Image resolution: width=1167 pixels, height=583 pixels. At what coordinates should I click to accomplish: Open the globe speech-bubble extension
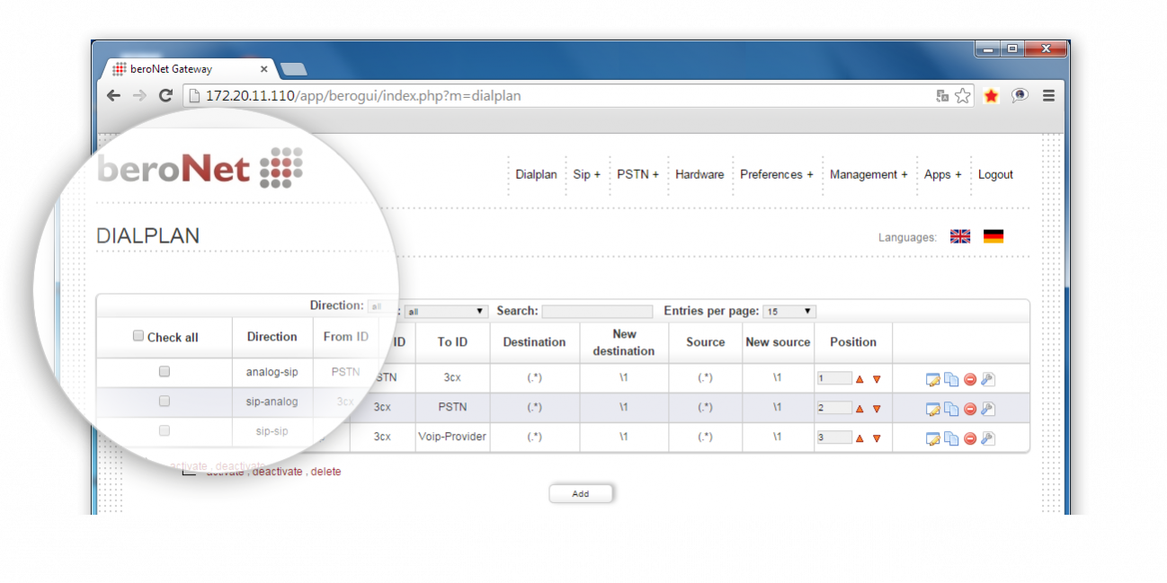click(x=1020, y=95)
